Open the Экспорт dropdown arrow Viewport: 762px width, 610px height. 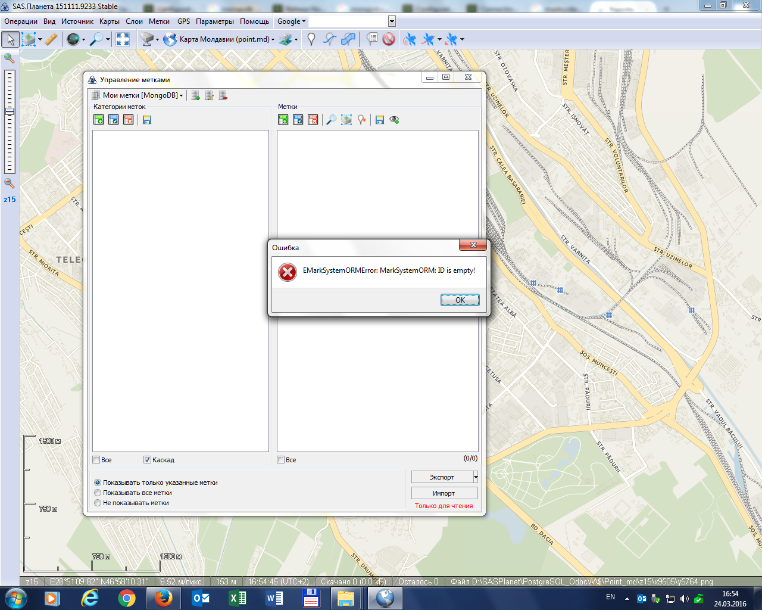tap(475, 477)
